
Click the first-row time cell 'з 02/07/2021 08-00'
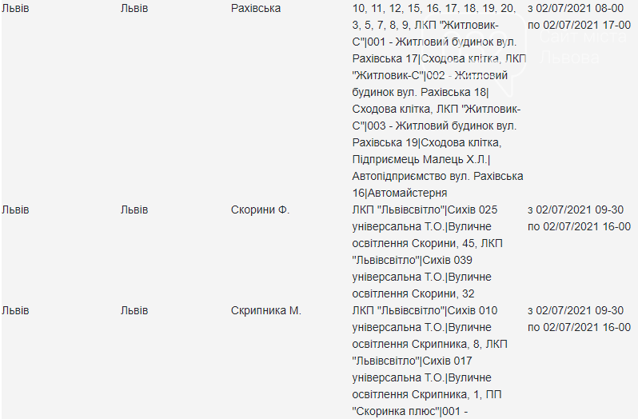[576, 9]
